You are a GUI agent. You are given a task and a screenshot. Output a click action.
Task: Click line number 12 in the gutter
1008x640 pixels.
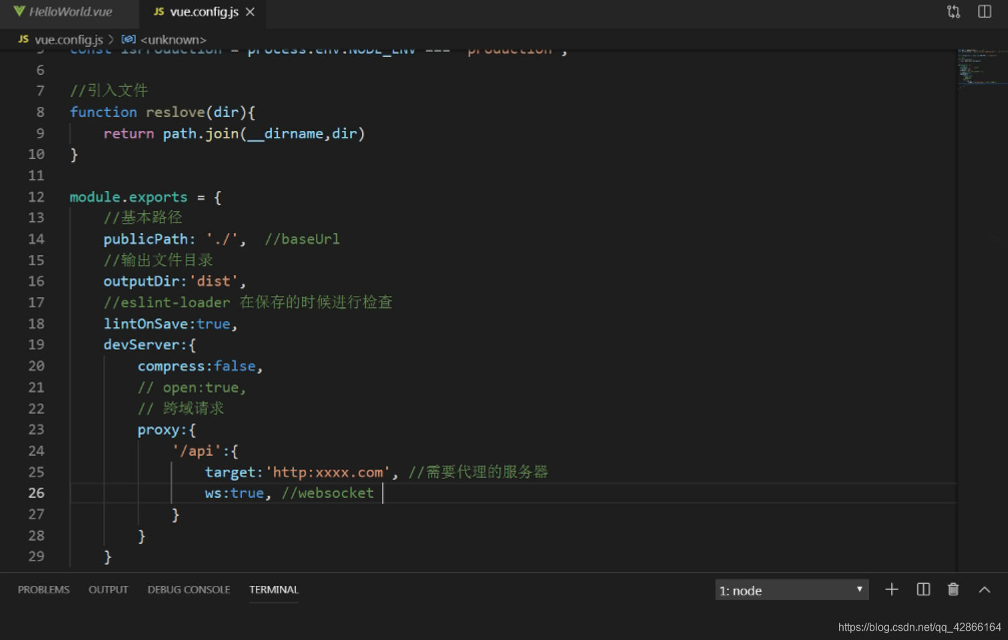point(36,197)
